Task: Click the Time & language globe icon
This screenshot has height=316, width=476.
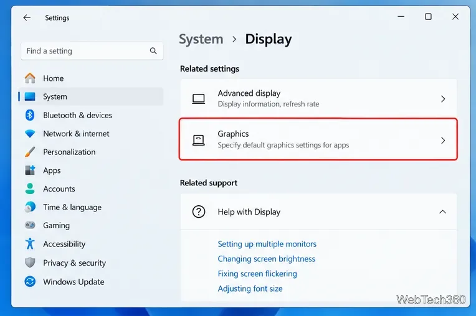Action: tap(30, 207)
